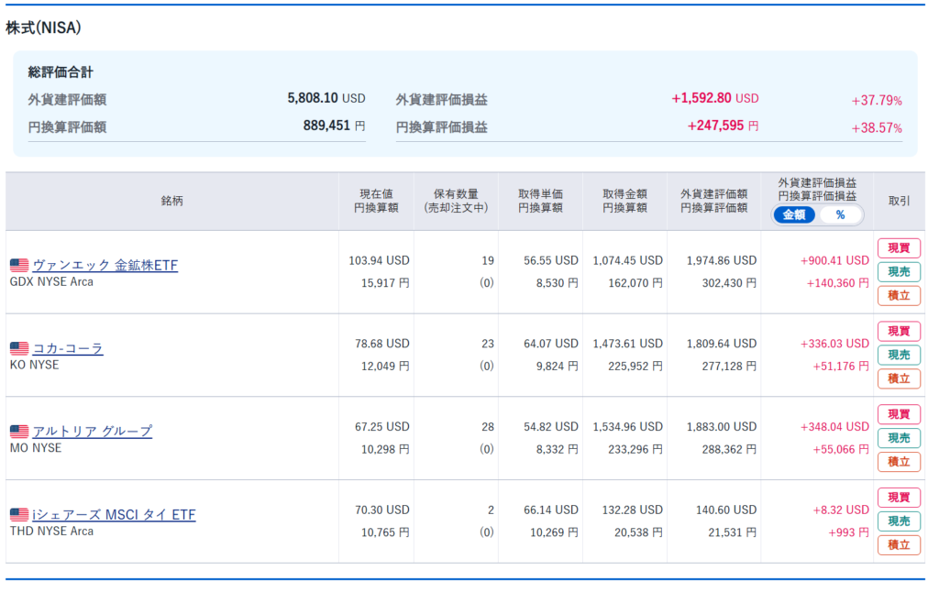
Task: Sell Coca-Cola shares via 現売
Action: pyautogui.click(x=899, y=356)
